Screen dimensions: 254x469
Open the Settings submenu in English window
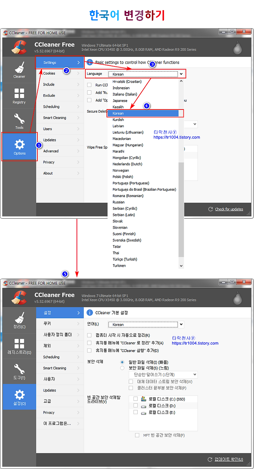tap(60, 63)
